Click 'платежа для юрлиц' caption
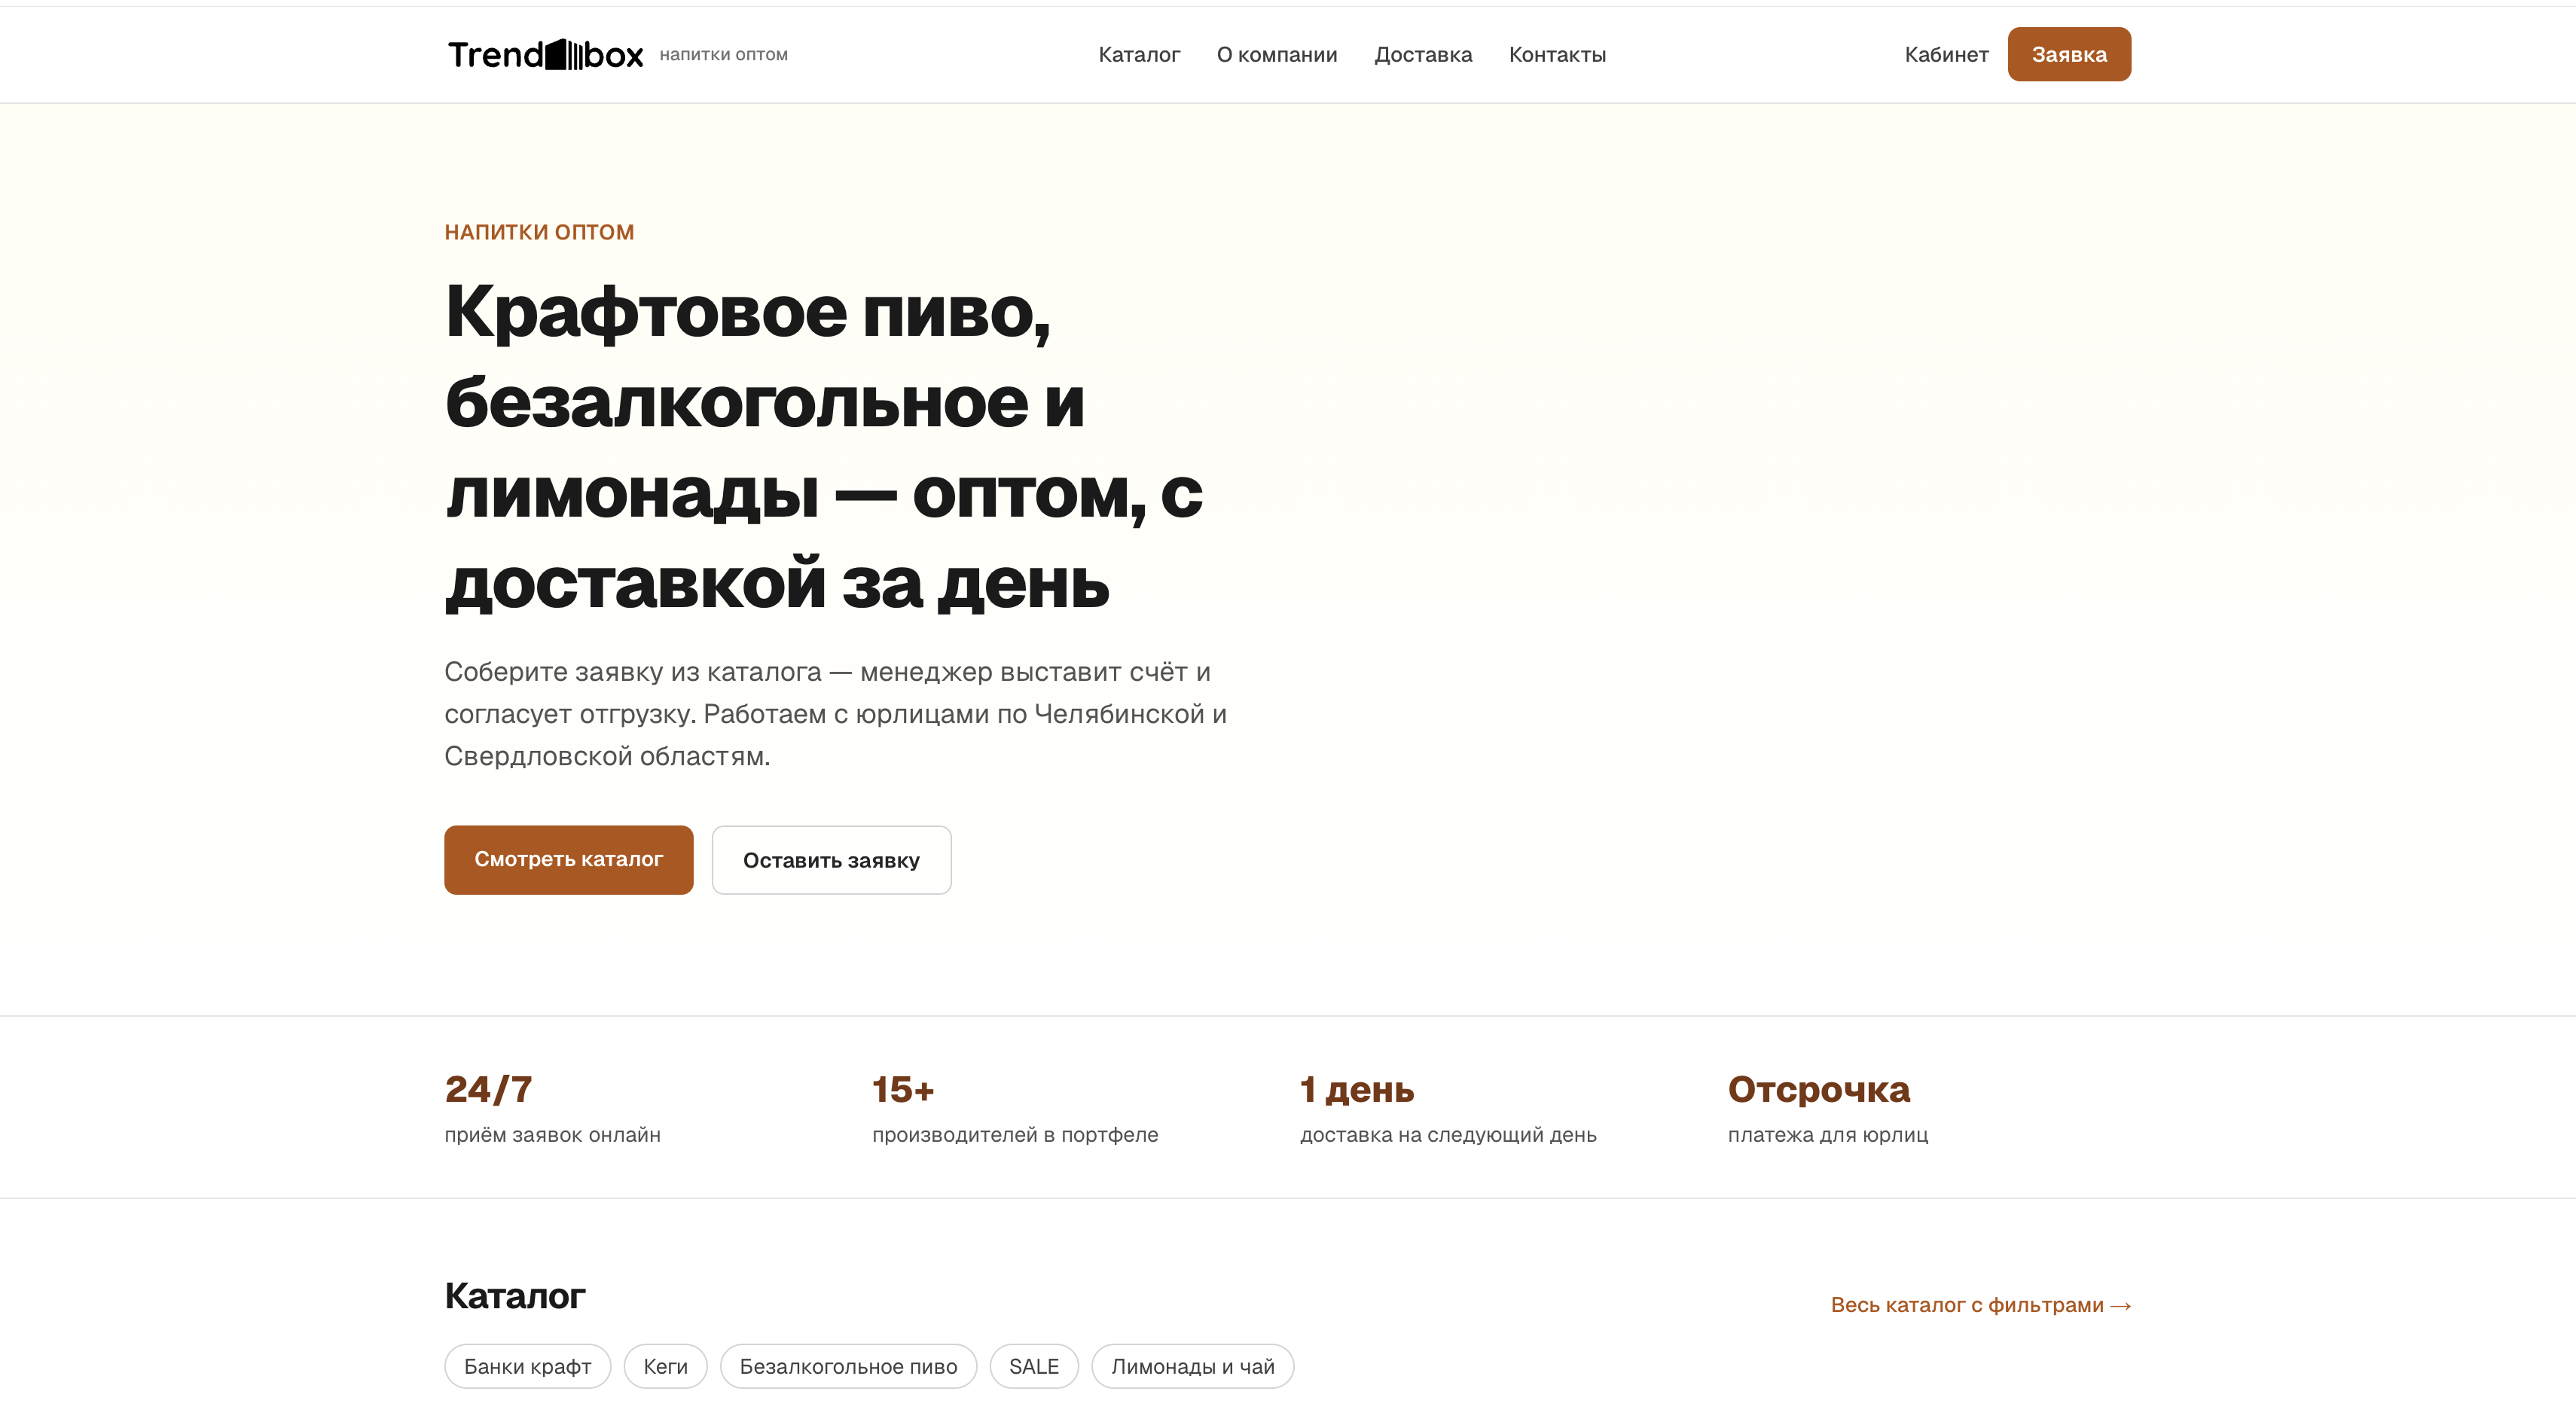 [x=1827, y=1135]
